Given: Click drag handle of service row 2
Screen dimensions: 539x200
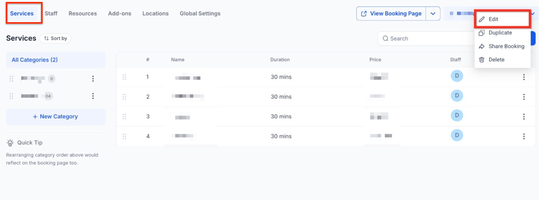Looking at the screenshot, I should 124,97.
